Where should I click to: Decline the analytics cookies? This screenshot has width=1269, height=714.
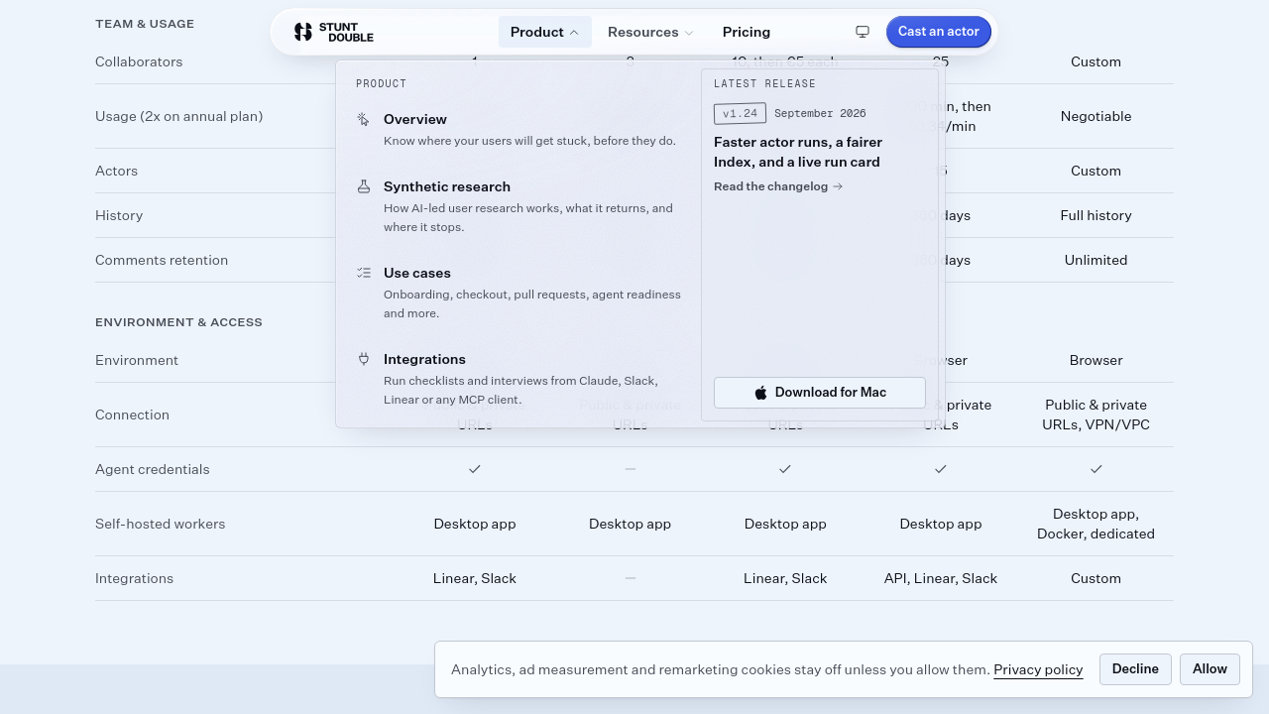pyautogui.click(x=1135, y=669)
